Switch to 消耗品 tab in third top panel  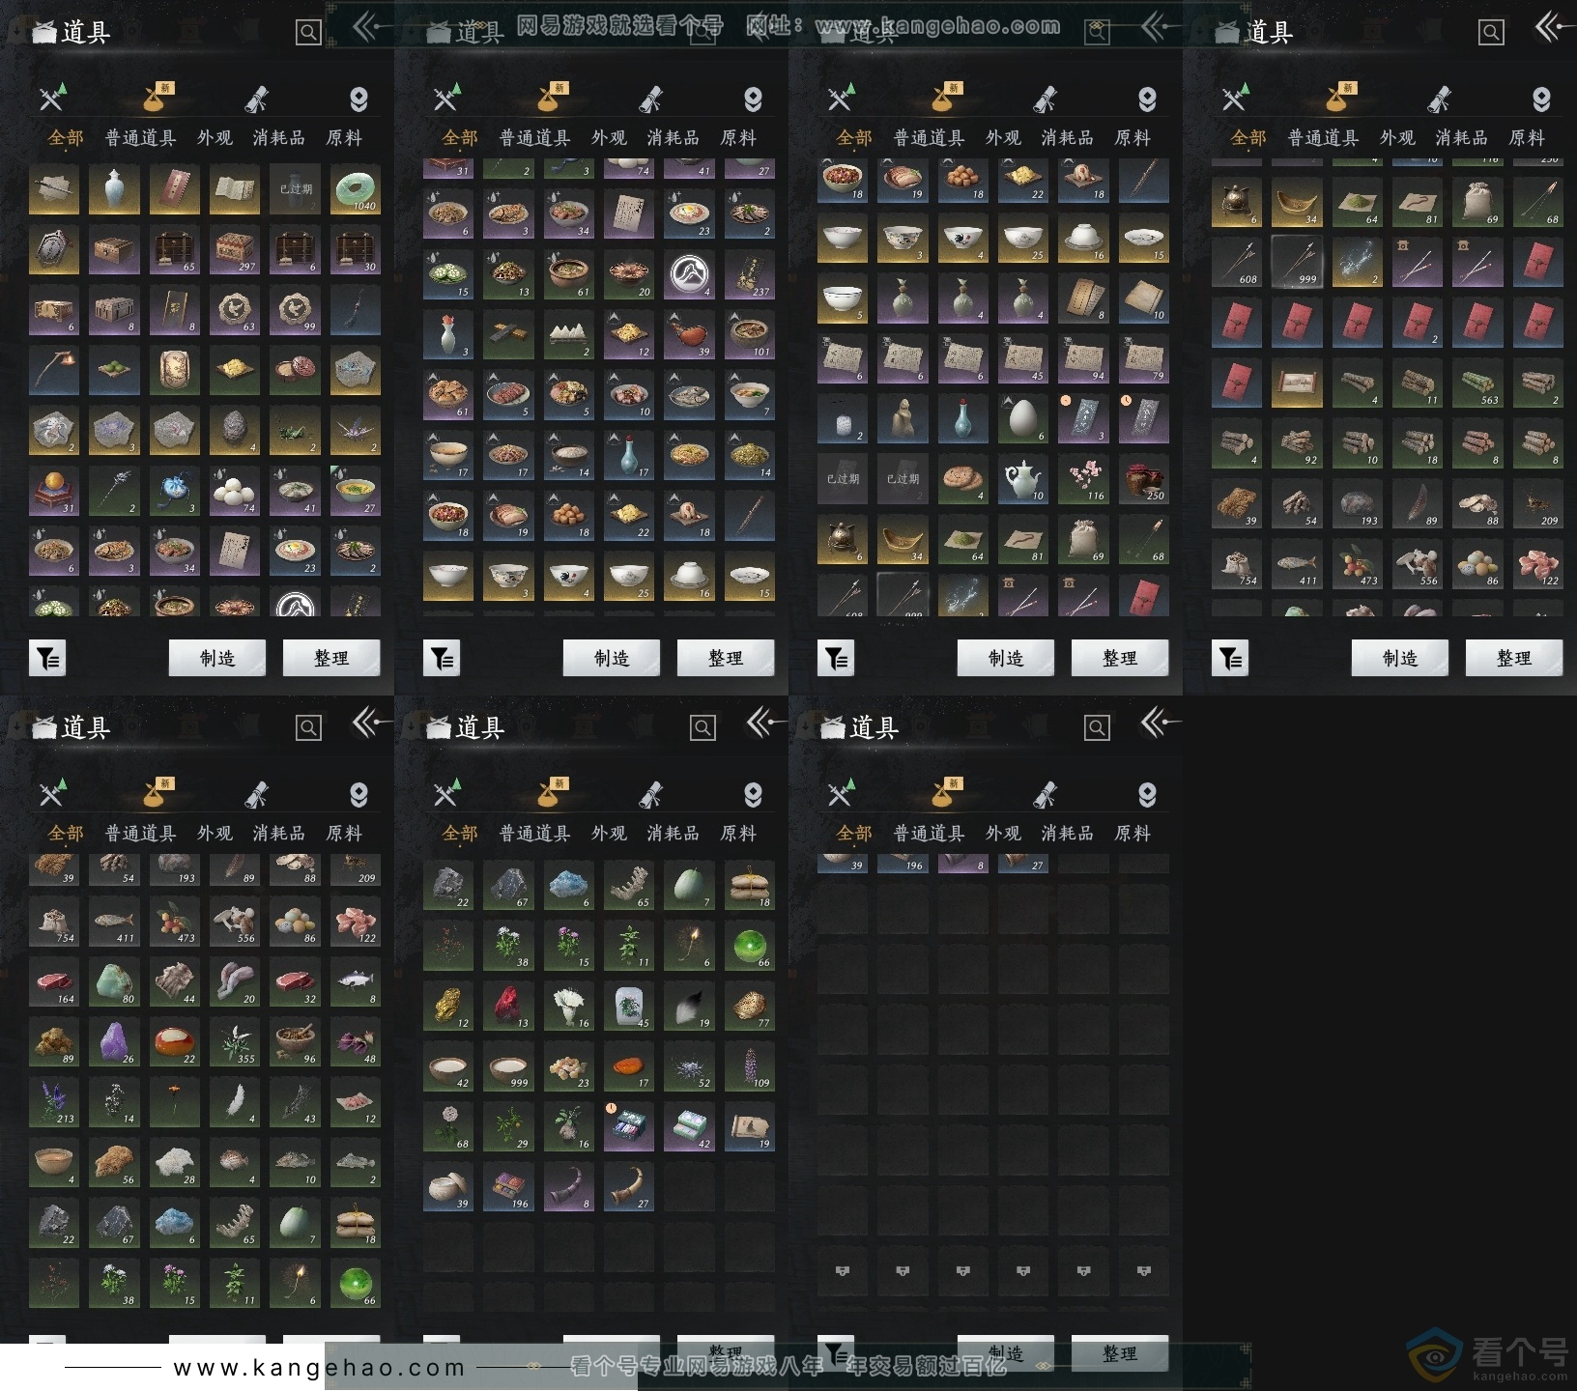(1067, 138)
